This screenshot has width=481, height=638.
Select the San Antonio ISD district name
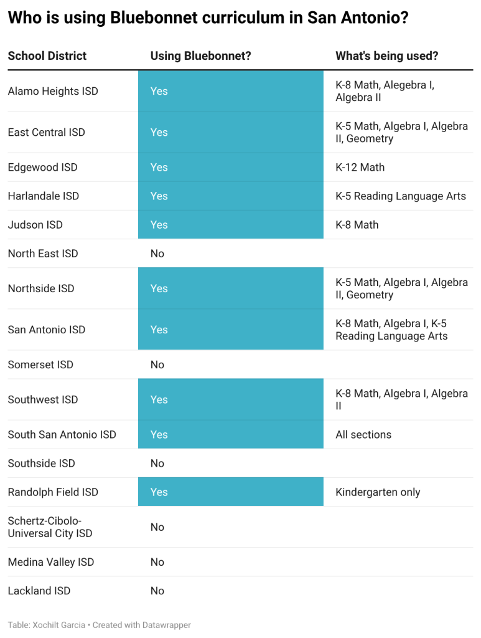pyautogui.click(x=47, y=330)
